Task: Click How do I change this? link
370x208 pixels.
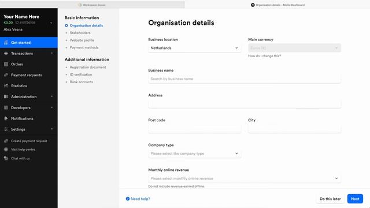Action: click(265, 56)
